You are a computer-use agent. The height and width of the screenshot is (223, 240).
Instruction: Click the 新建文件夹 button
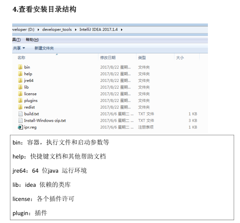click(x=44, y=48)
